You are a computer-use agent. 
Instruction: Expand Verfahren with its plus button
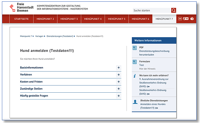click(x=119, y=75)
